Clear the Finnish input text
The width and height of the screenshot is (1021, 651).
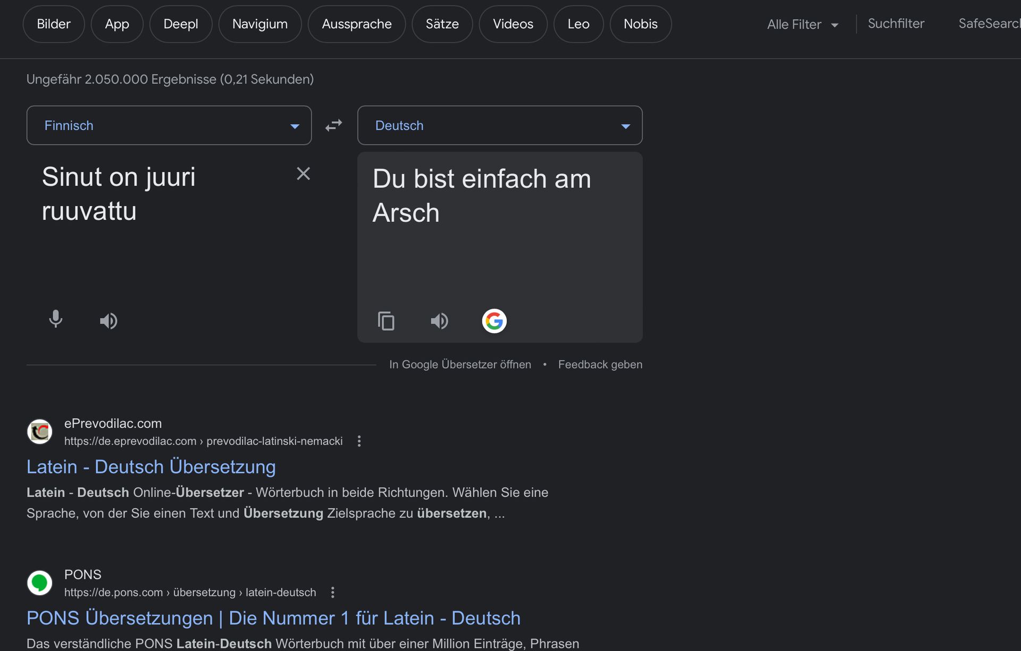303,174
